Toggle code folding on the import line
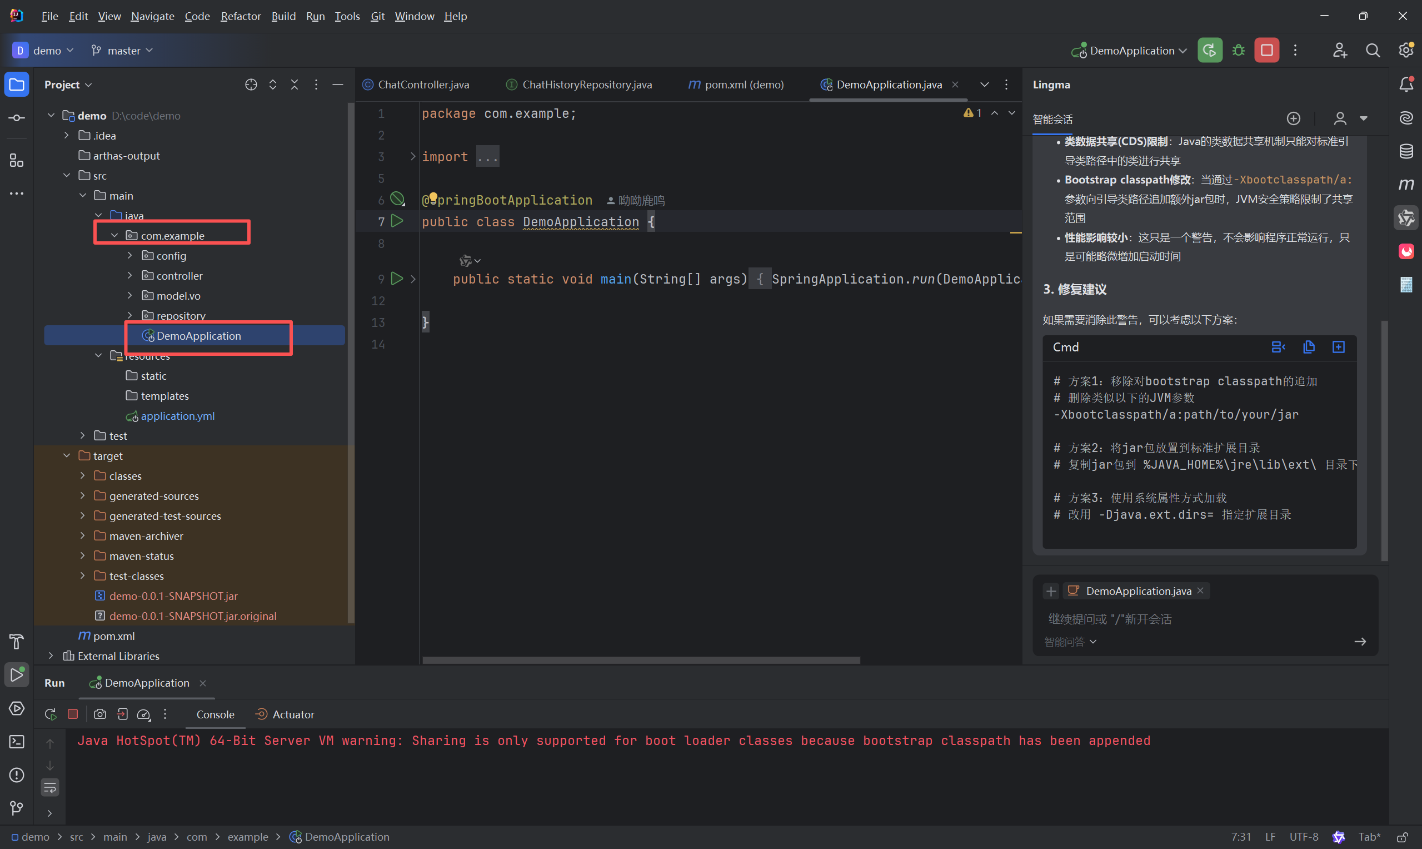The image size is (1422, 849). [x=413, y=156]
